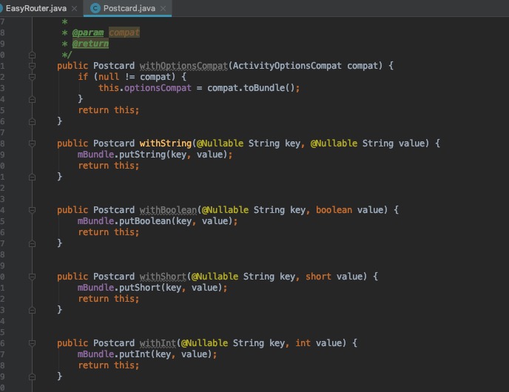This screenshot has width=509, height=392.
Task: Click the @param javadoc tag
Action: [x=88, y=33]
